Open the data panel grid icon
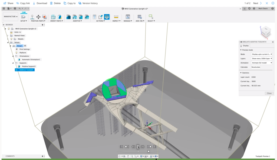 (4, 8)
